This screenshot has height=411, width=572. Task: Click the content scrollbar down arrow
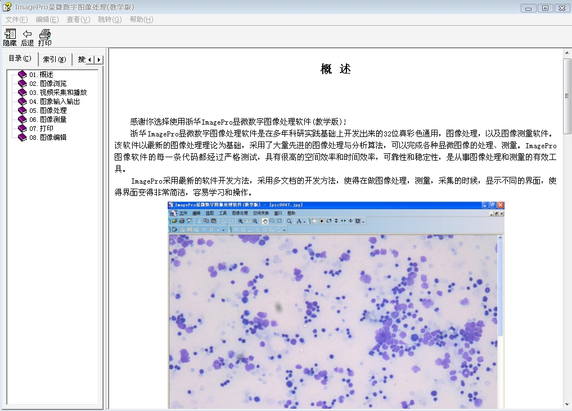(568, 404)
